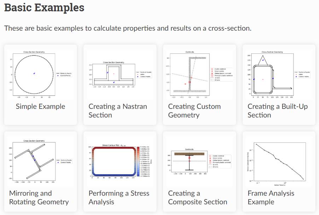This screenshot has height=215, width=319.
Task: Click the Performing a Stress Analysis title
Action: point(119,198)
